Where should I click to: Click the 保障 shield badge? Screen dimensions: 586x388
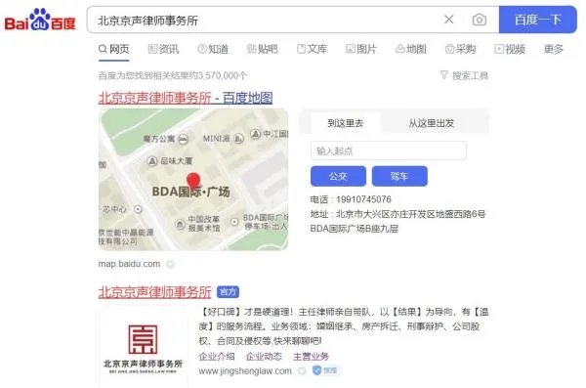pos(325,370)
